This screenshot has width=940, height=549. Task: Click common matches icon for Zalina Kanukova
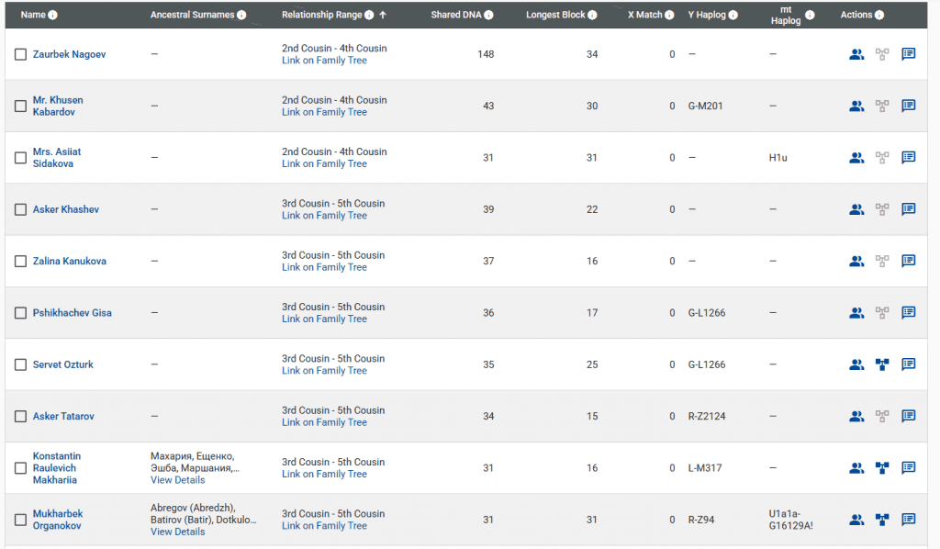[x=856, y=261]
